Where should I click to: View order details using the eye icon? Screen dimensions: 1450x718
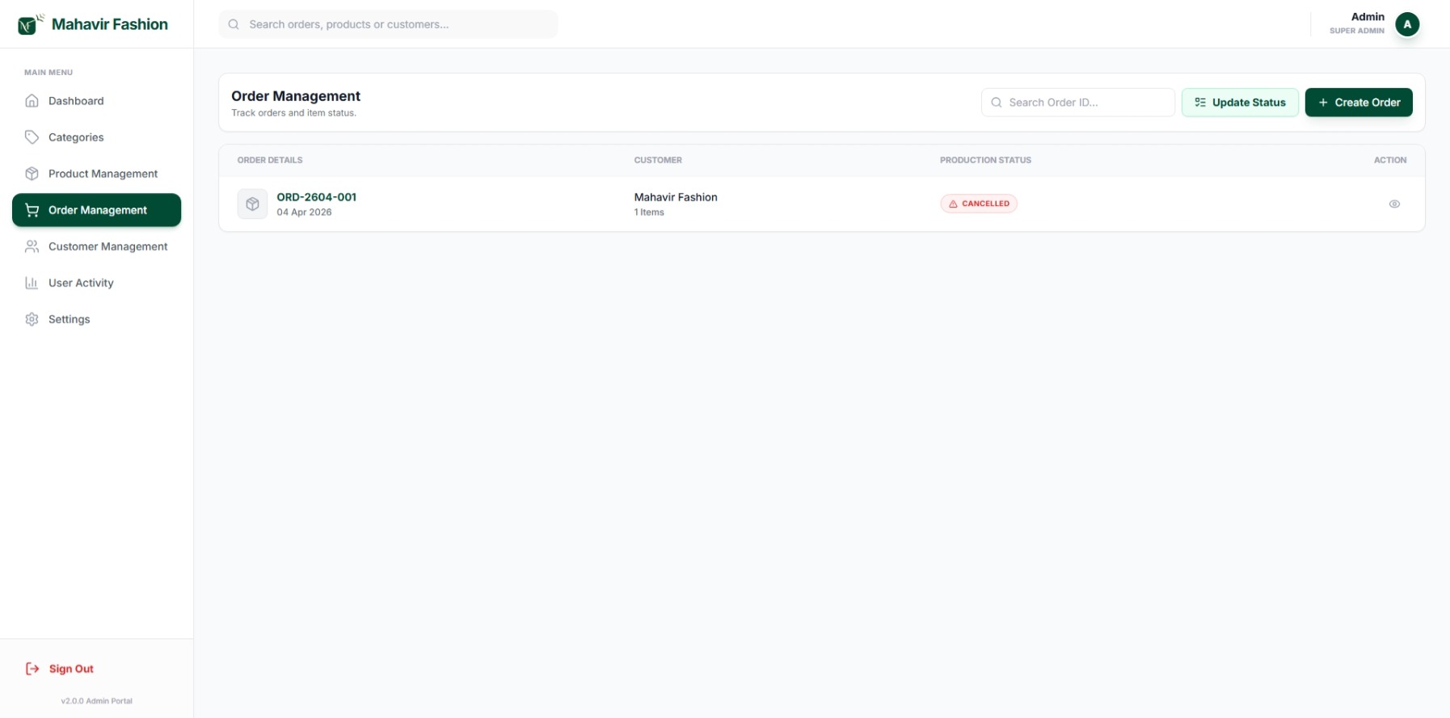pyautogui.click(x=1394, y=204)
